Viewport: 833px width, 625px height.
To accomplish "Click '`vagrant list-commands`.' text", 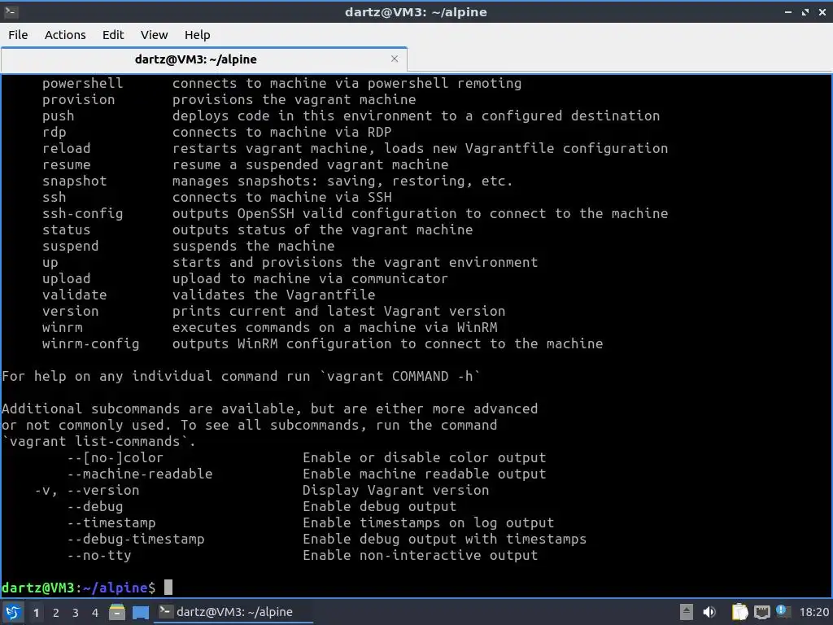I will click(98, 442).
